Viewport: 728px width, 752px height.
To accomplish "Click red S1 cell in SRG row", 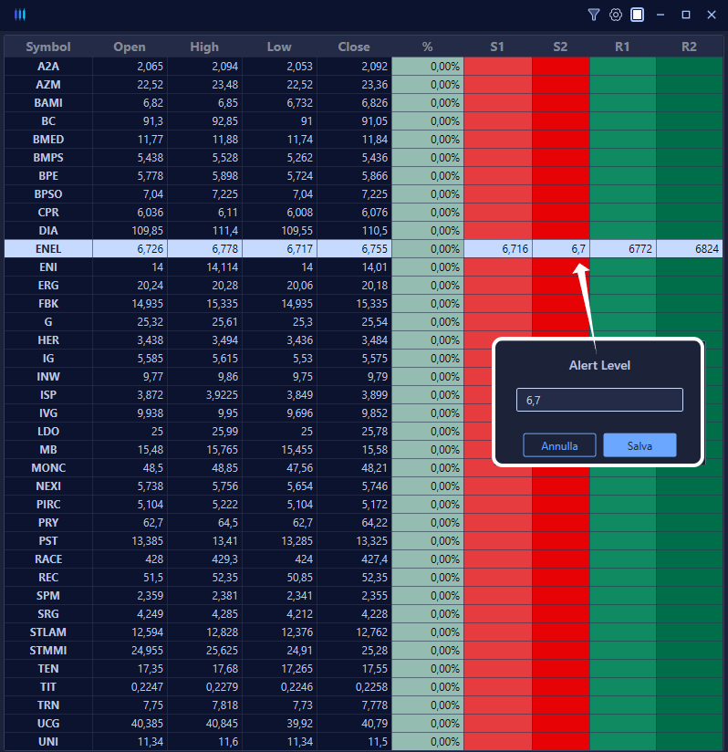I will click(498, 614).
